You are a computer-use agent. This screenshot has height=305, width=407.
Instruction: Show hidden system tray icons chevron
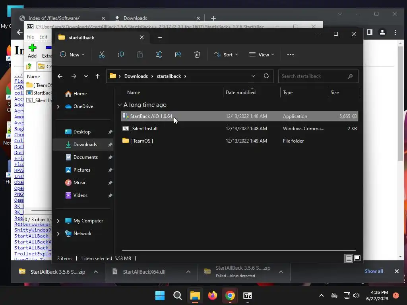pos(321,295)
